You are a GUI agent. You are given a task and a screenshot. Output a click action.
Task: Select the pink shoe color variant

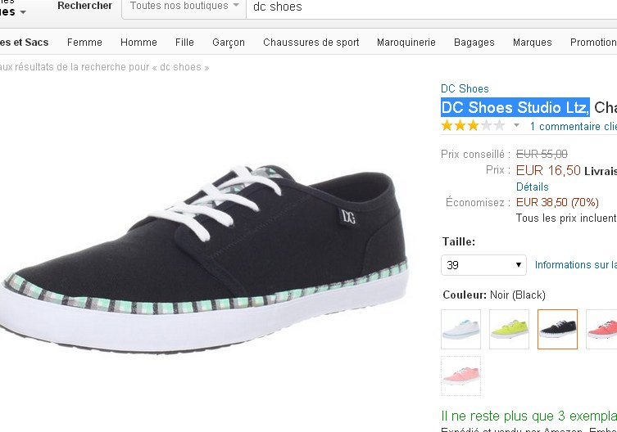click(460, 376)
